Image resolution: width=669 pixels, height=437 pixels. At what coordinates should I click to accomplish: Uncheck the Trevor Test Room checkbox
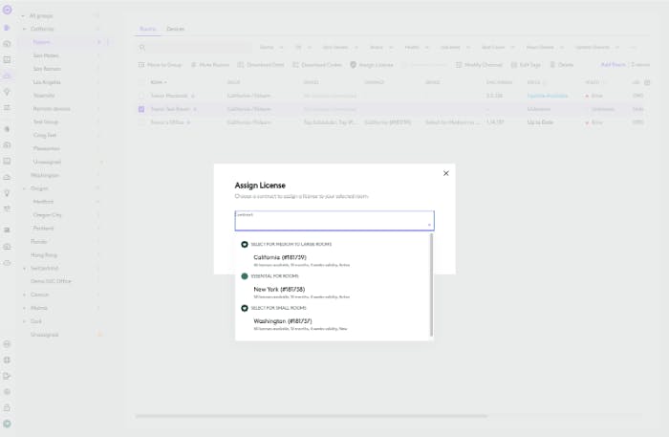click(141, 109)
